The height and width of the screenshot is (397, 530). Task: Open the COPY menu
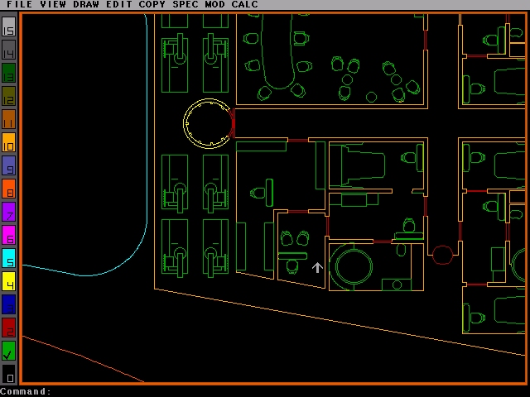(152, 5)
